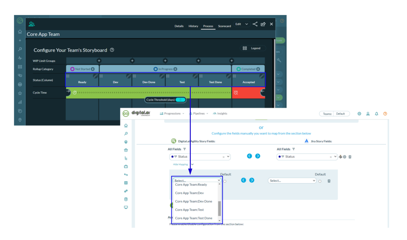Open the Jira-side Select... value dropdown

(292, 181)
